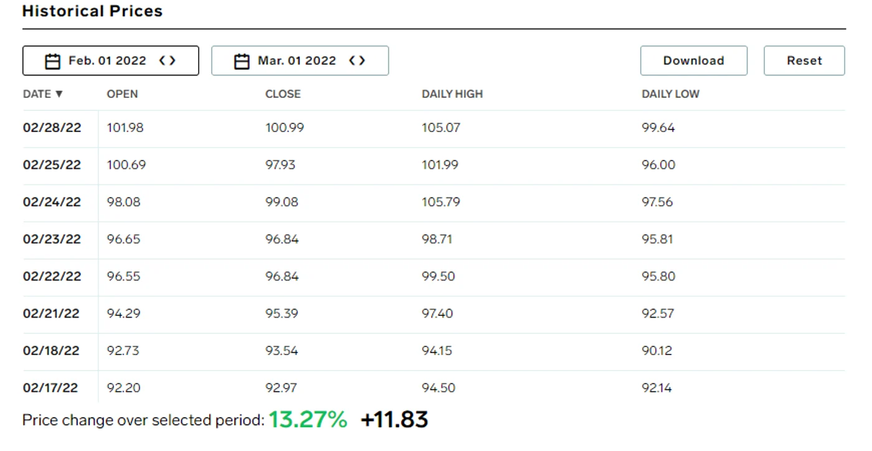Download the historical prices data

point(694,60)
